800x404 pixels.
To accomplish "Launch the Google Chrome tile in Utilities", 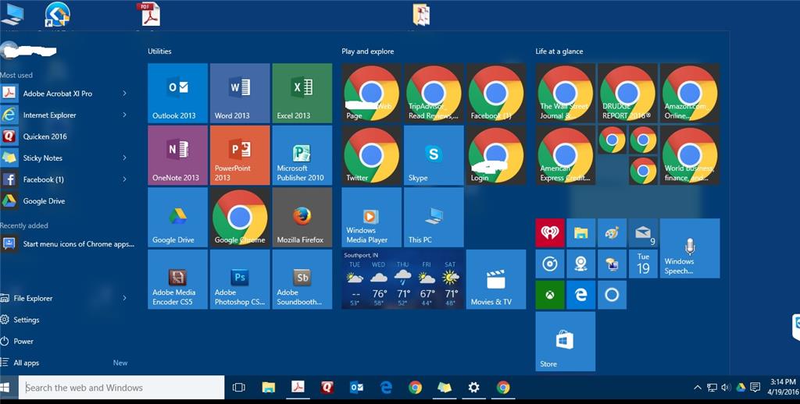I will point(240,218).
